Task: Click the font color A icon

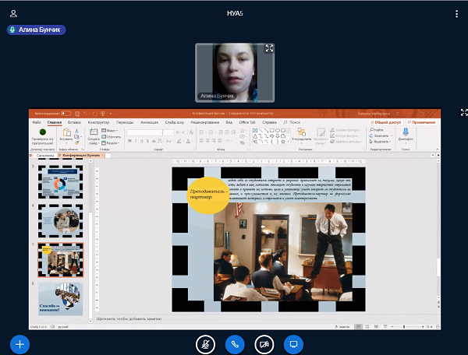Action: (x=188, y=141)
